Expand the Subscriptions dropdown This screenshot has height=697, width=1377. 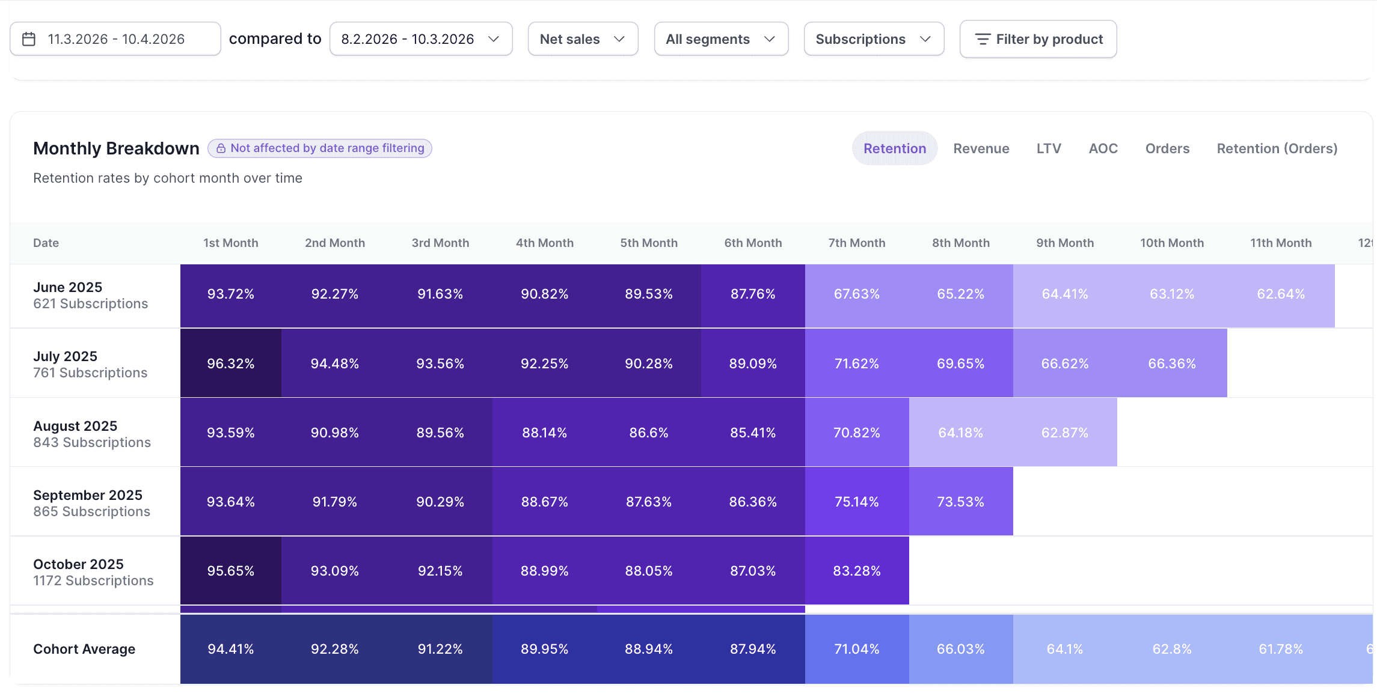coord(873,39)
